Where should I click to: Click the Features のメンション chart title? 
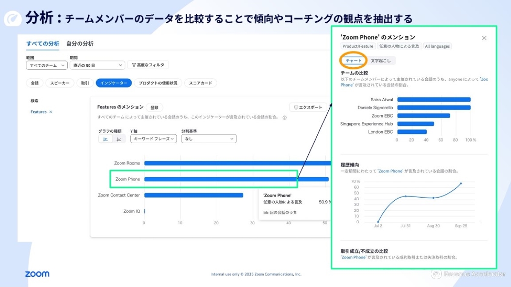121,107
